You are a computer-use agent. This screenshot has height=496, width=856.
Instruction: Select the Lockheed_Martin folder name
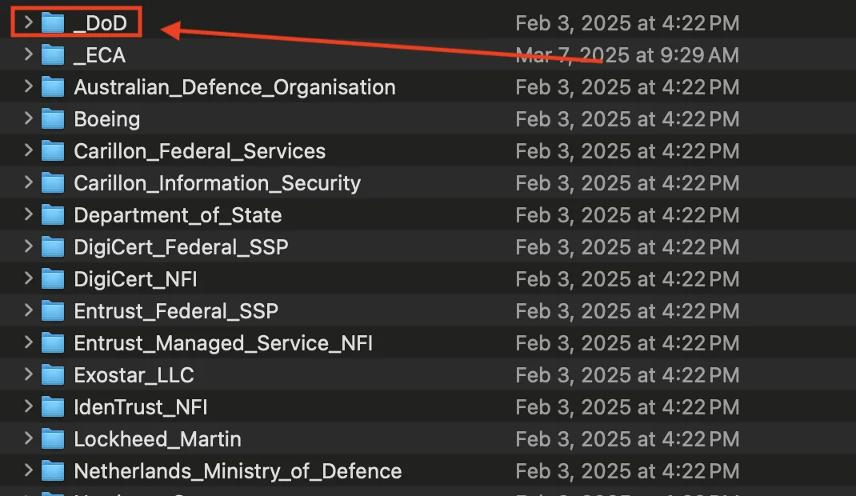158,439
